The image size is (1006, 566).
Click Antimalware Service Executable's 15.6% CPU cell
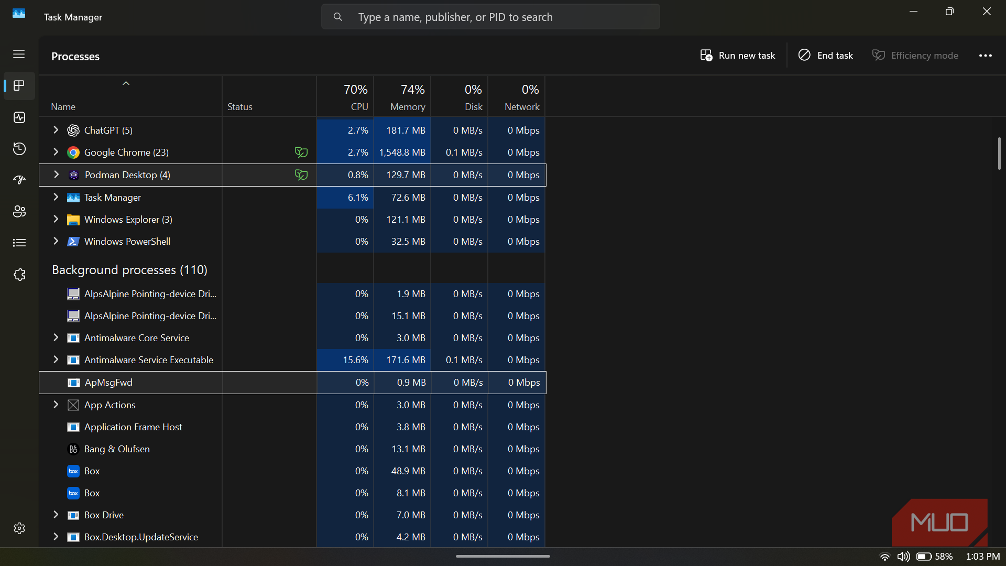[345, 360]
